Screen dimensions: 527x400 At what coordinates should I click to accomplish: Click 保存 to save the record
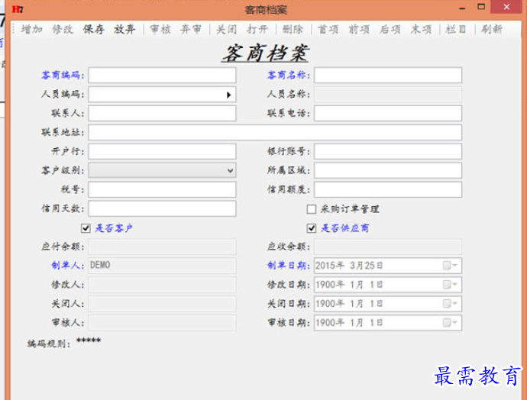click(93, 30)
